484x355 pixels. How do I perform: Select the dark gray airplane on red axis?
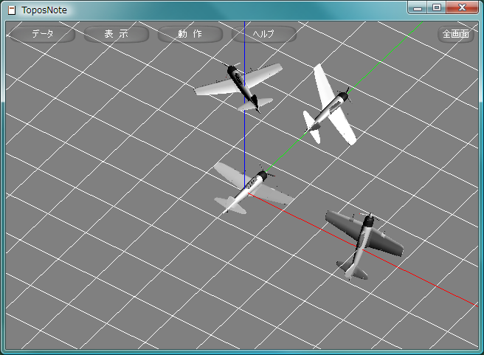364,246
